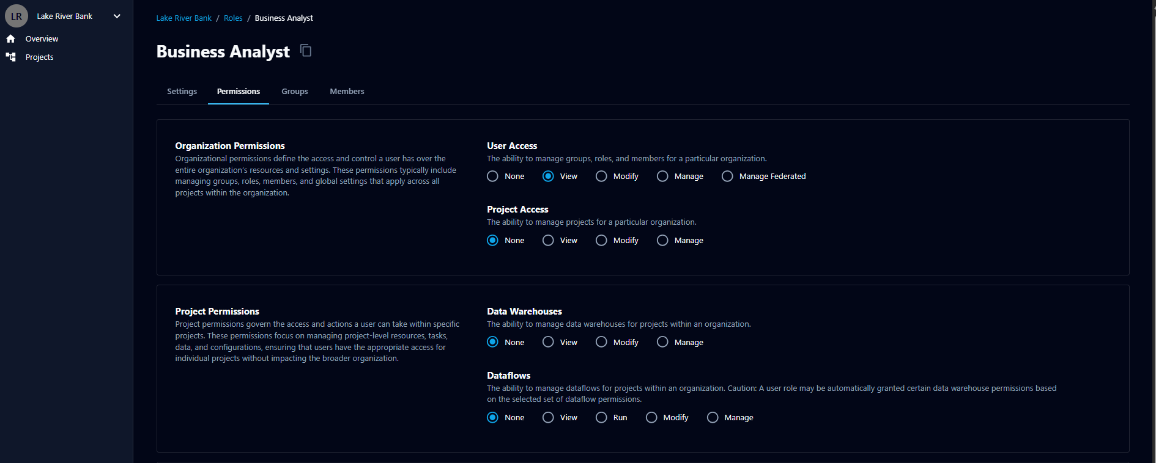Select Manage for Dataflows
This screenshot has width=1156, height=463.
click(x=713, y=417)
